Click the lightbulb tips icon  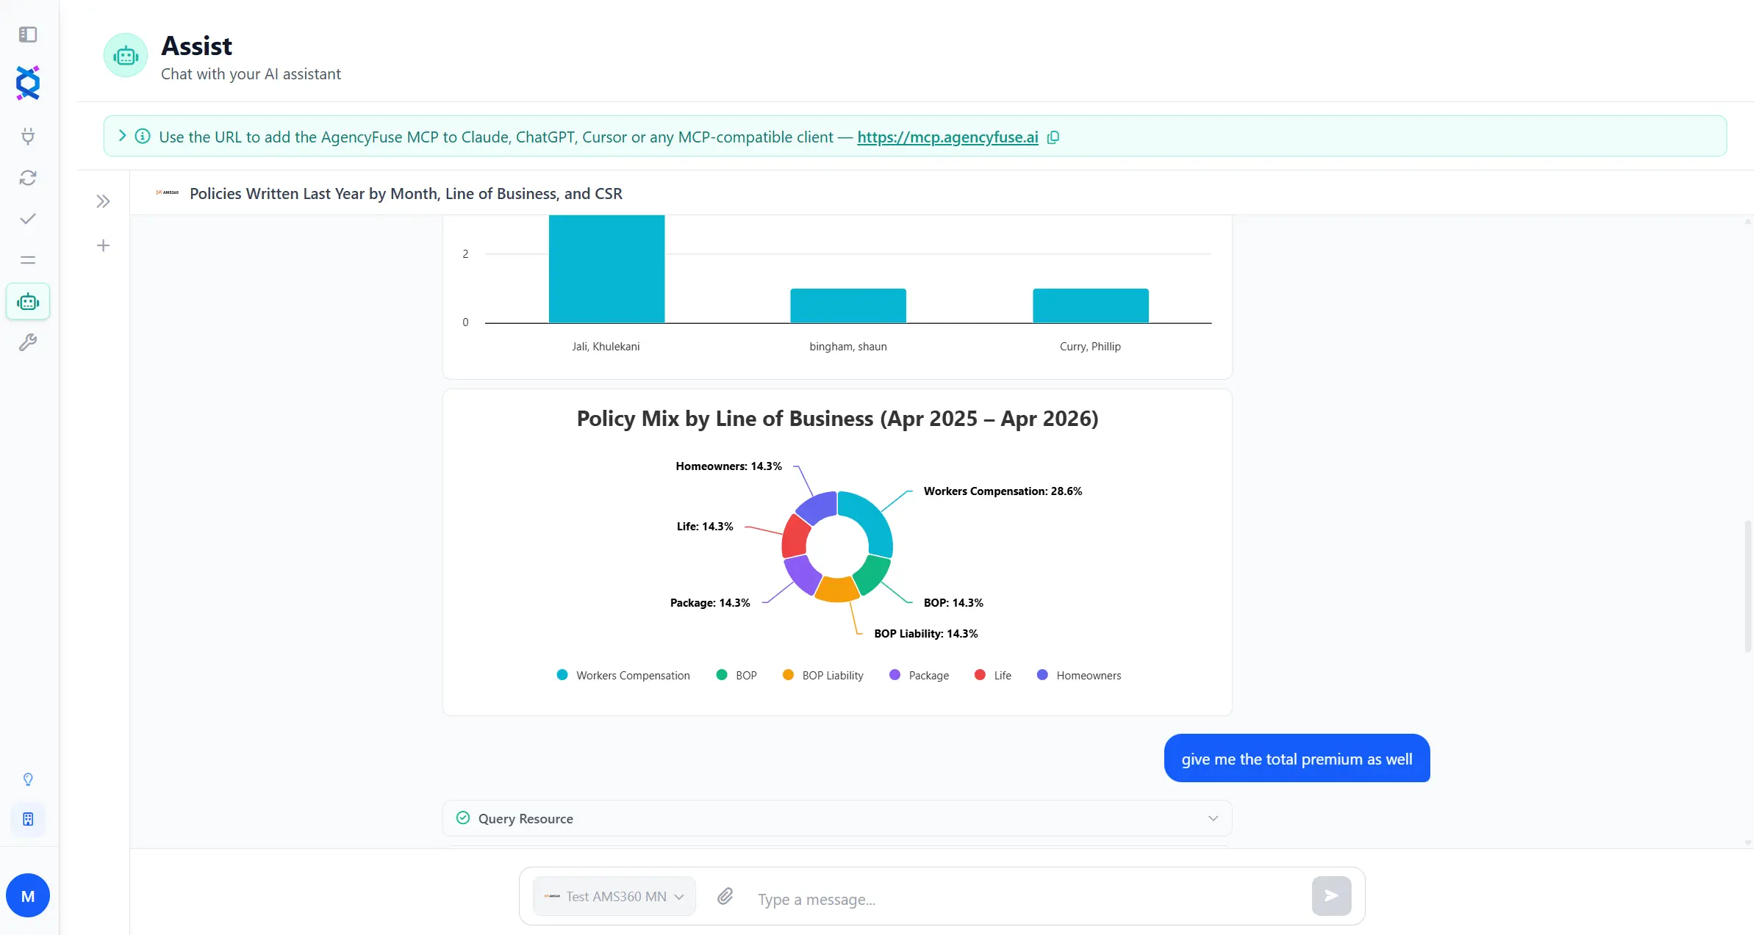click(28, 779)
